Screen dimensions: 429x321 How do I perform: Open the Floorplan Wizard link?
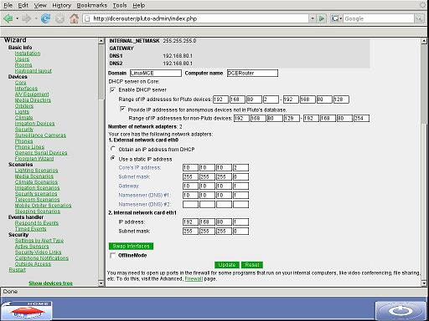point(34,159)
